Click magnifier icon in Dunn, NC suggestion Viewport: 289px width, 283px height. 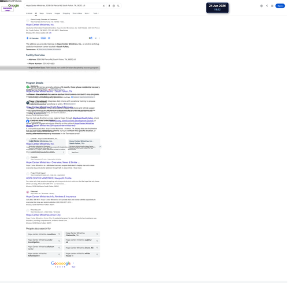click(97, 248)
